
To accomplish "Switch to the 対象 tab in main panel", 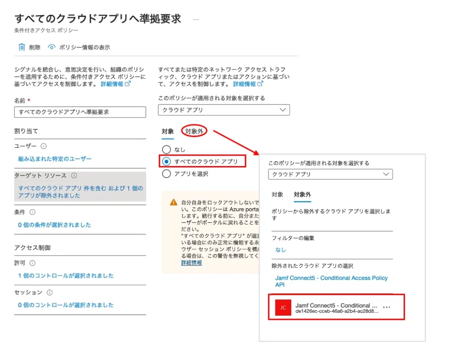I will click(167, 132).
